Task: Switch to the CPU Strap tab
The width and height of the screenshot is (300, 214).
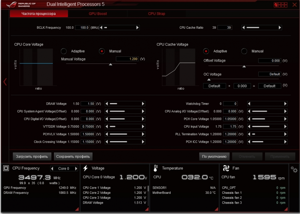Action: point(156,14)
